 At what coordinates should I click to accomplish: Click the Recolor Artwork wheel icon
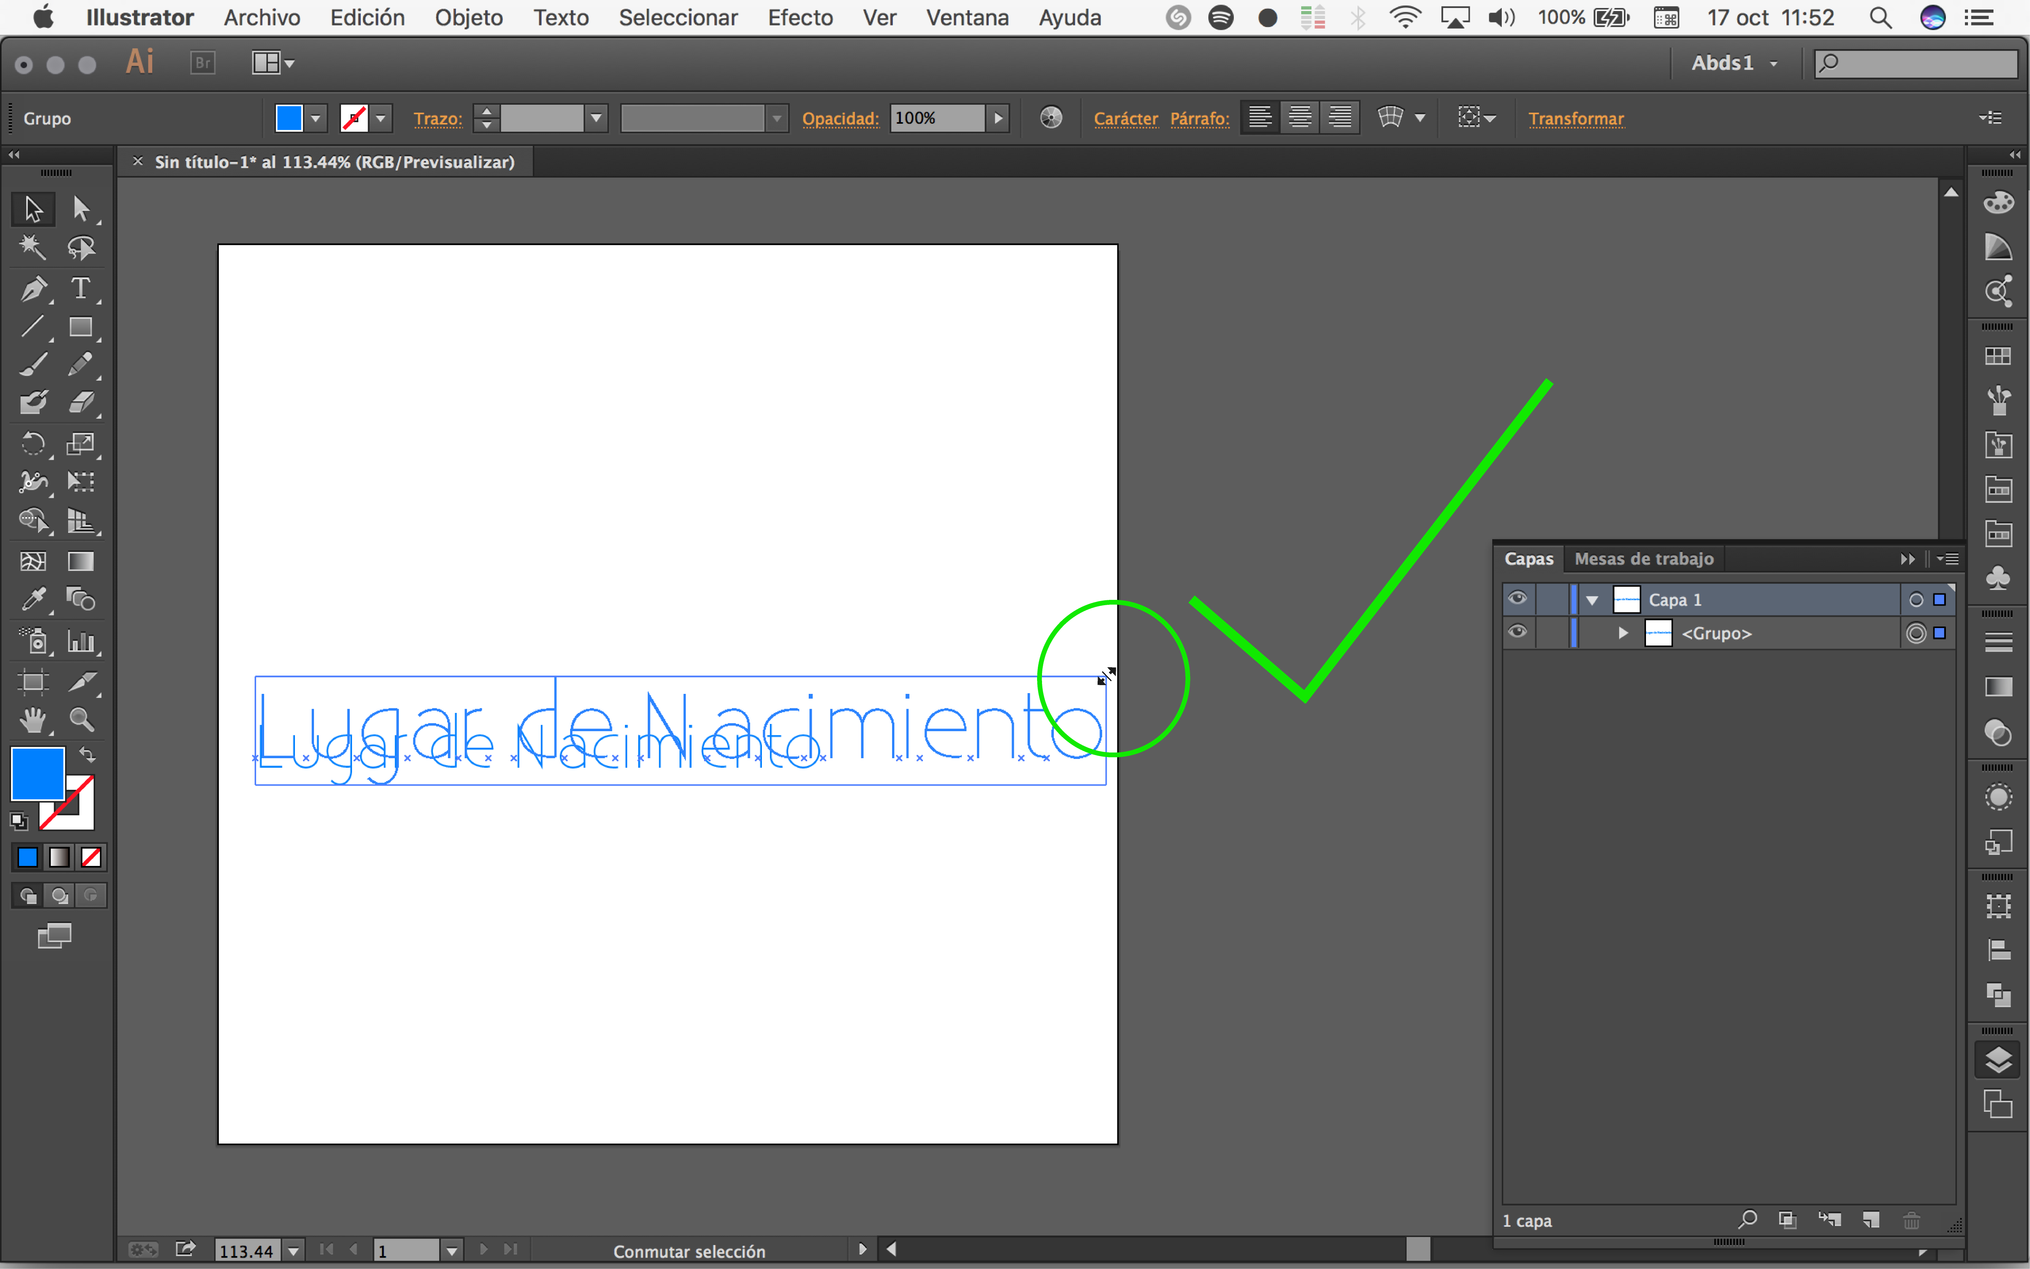click(x=1051, y=118)
